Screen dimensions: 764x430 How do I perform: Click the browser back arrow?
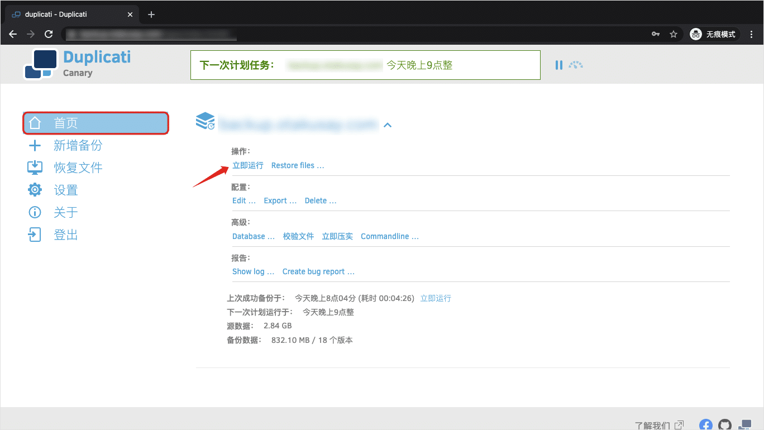[13, 34]
